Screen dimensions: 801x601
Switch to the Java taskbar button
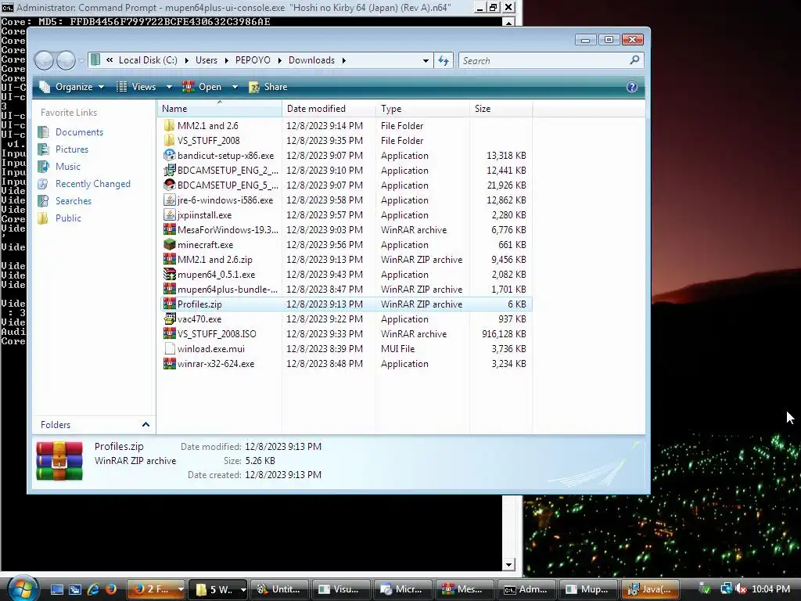click(650, 589)
